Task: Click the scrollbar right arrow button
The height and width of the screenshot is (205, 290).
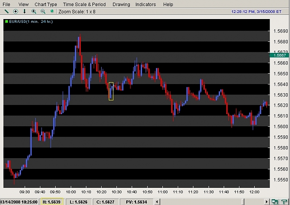Action: click(x=266, y=202)
